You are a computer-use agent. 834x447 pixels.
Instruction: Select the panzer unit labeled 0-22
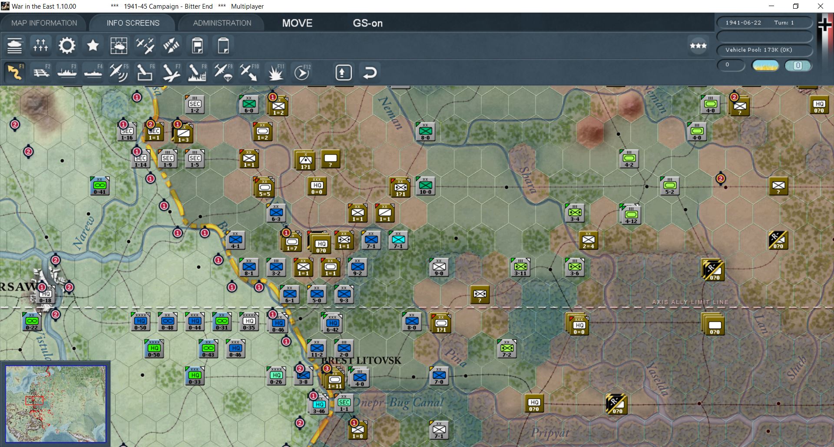(x=32, y=322)
